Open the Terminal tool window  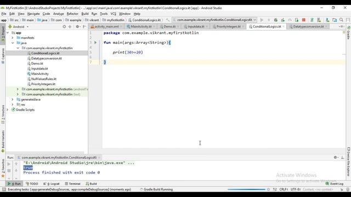[73, 184]
